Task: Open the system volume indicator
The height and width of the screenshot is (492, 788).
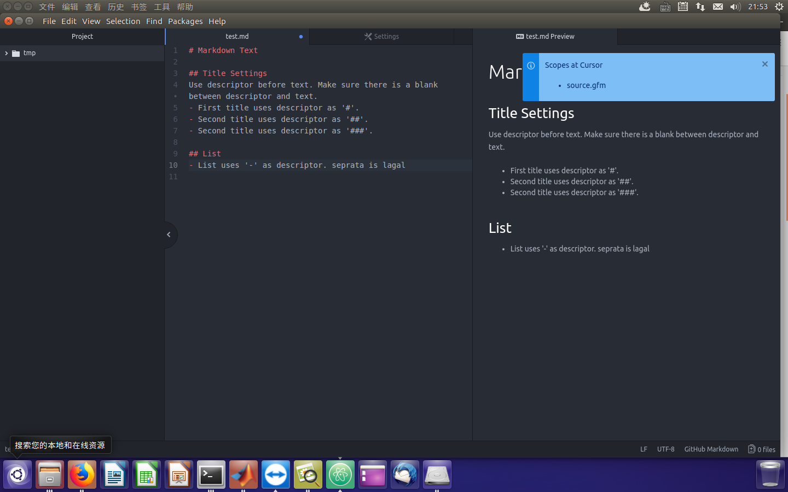Action: pos(735,7)
